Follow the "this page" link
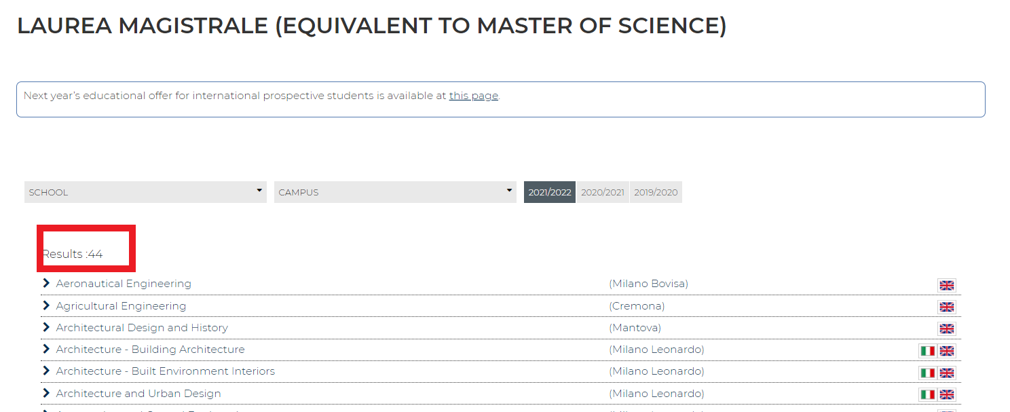This screenshot has width=1010, height=412. click(x=473, y=96)
